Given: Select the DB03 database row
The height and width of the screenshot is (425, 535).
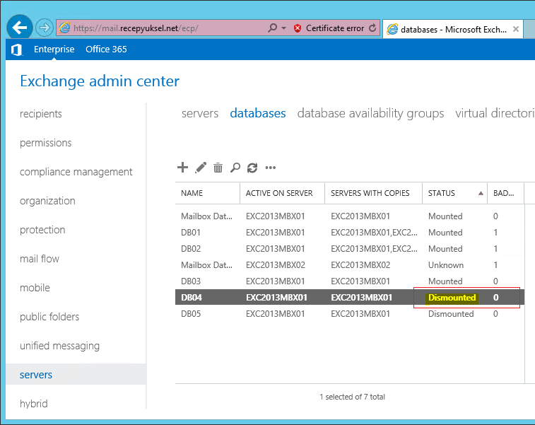Looking at the screenshot, I should point(350,281).
